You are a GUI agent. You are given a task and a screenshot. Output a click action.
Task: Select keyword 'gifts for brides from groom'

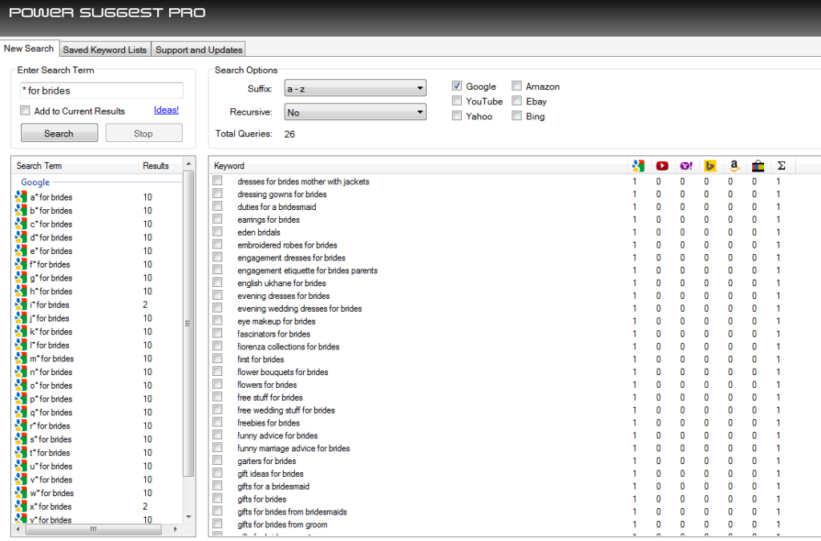(282, 524)
